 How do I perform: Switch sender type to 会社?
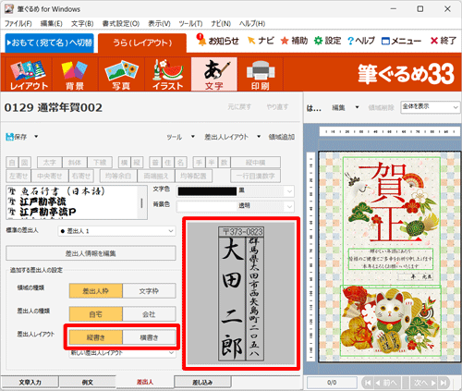tap(149, 314)
